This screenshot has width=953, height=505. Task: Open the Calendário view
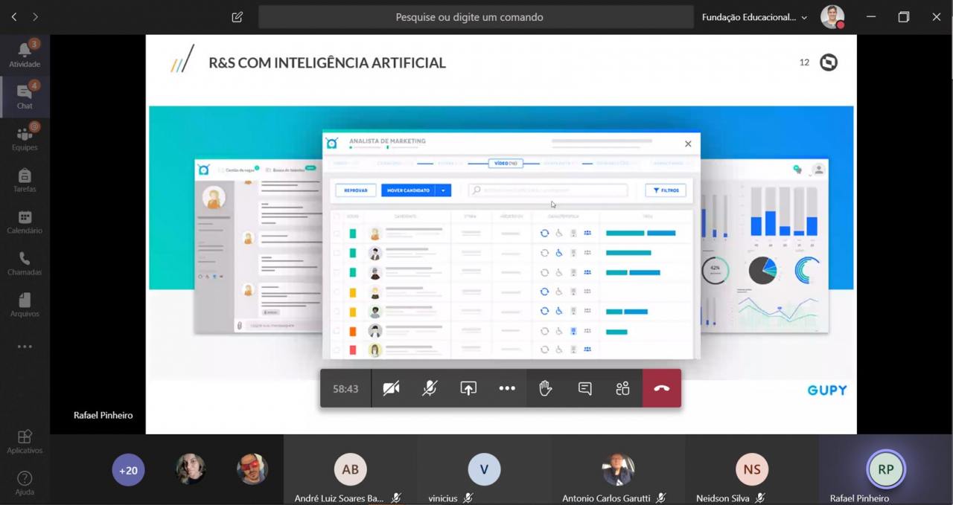(x=25, y=221)
